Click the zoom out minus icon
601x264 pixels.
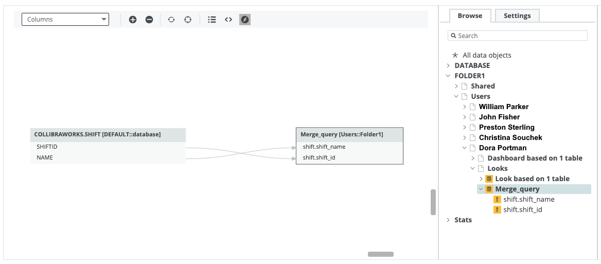[x=149, y=20]
